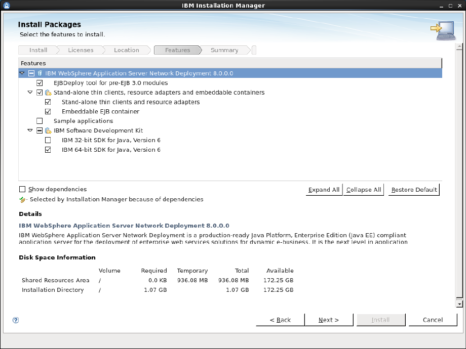Uncheck EJBDeploy tool for pre-EJB 3.0 modules

pyautogui.click(x=40, y=83)
